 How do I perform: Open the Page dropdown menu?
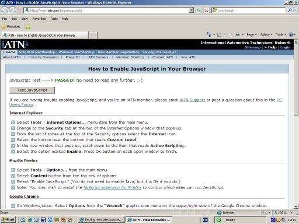point(252,35)
